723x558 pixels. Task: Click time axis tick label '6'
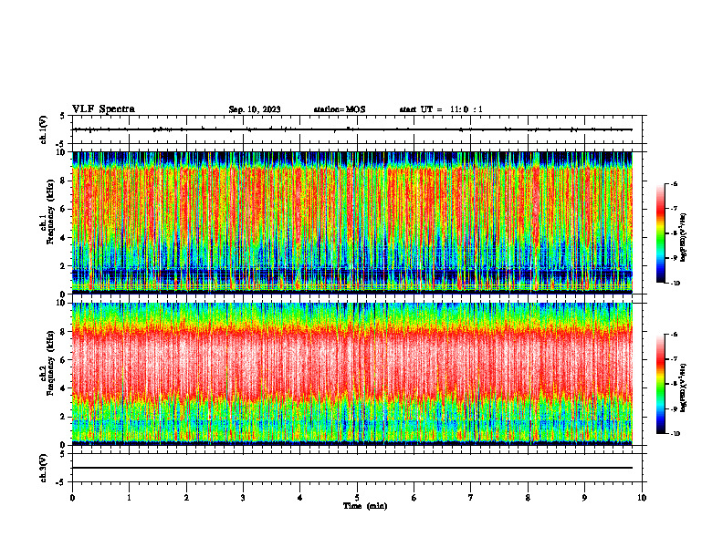(x=414, y=498)
